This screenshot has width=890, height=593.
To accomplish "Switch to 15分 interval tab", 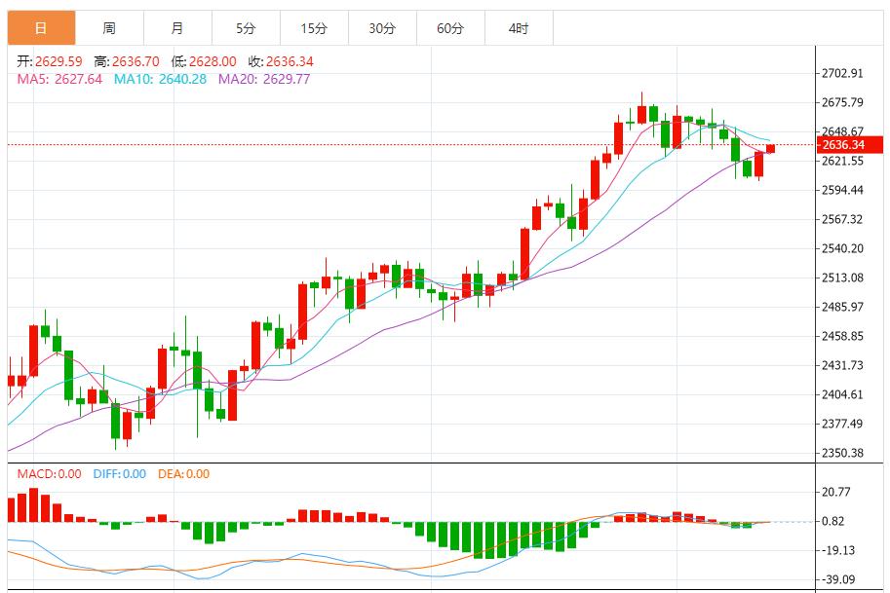I will point(314,28).
